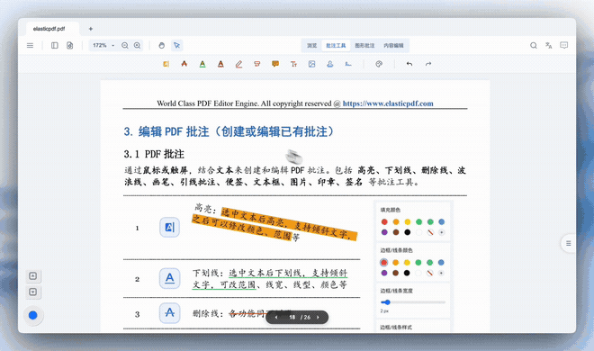This screenshot has width=594, height=351.
Task: Open the color palette properties icon
Action: (379, 64)
